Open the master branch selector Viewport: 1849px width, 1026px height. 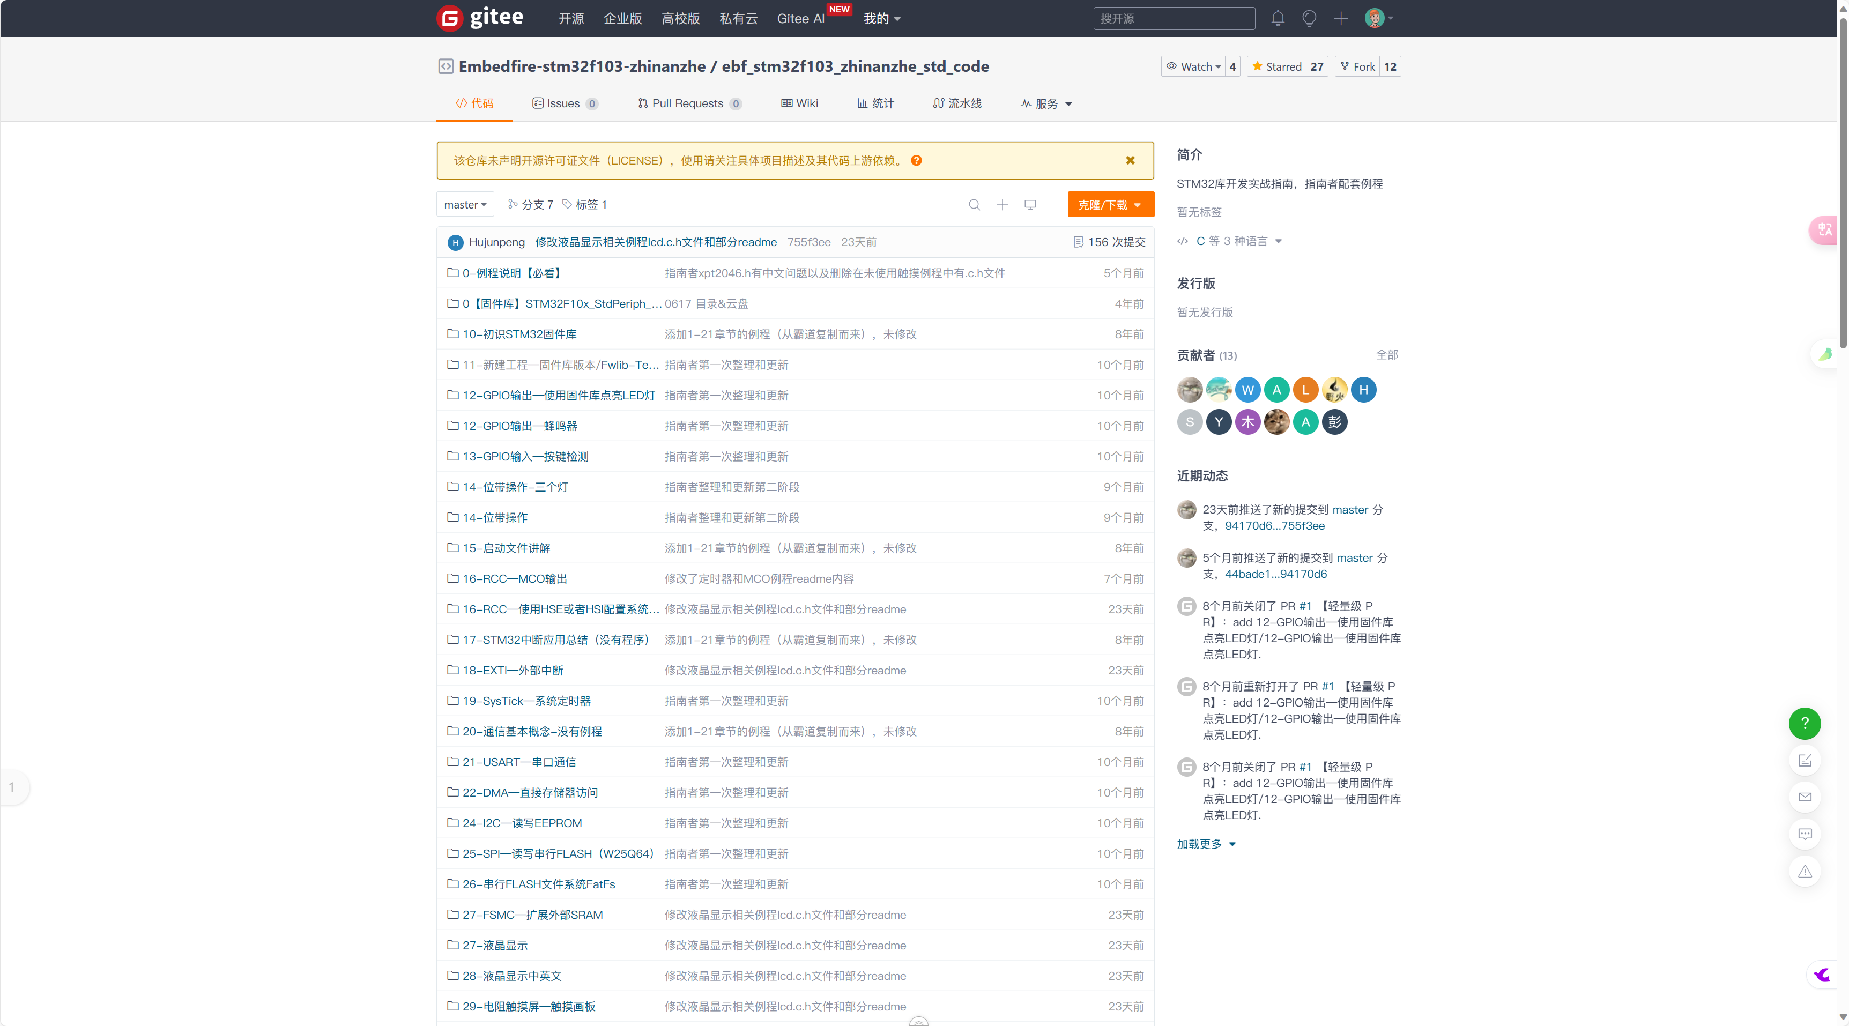click(465, 205)
